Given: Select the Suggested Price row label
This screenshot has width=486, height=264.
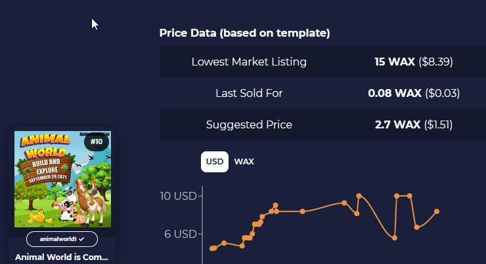Looking at the screenshot, I should [249, 125].
